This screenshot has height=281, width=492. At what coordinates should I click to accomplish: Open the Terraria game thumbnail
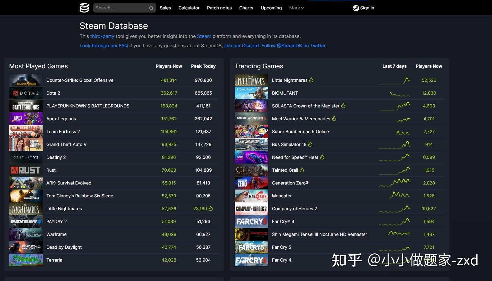(x=26, y=260)
